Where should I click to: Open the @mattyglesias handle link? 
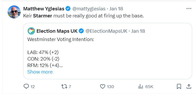pos(89,9)
